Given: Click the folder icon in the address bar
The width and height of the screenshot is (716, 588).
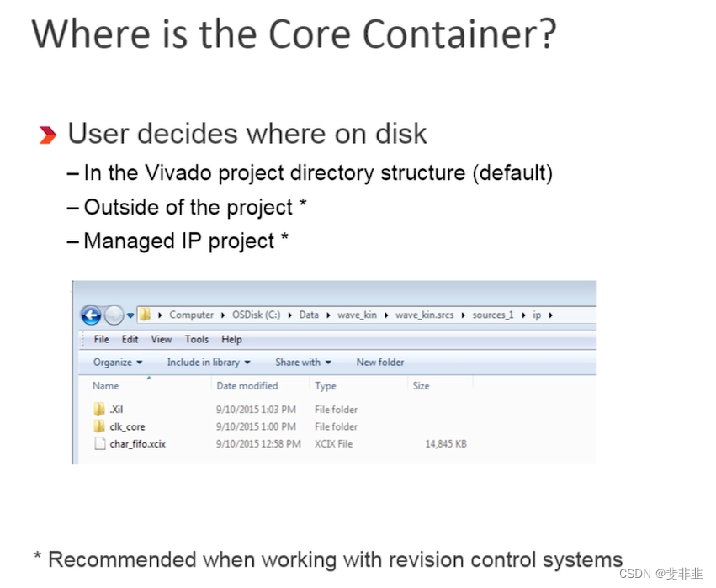Looking at the screenshot, I should coord(145,314).
